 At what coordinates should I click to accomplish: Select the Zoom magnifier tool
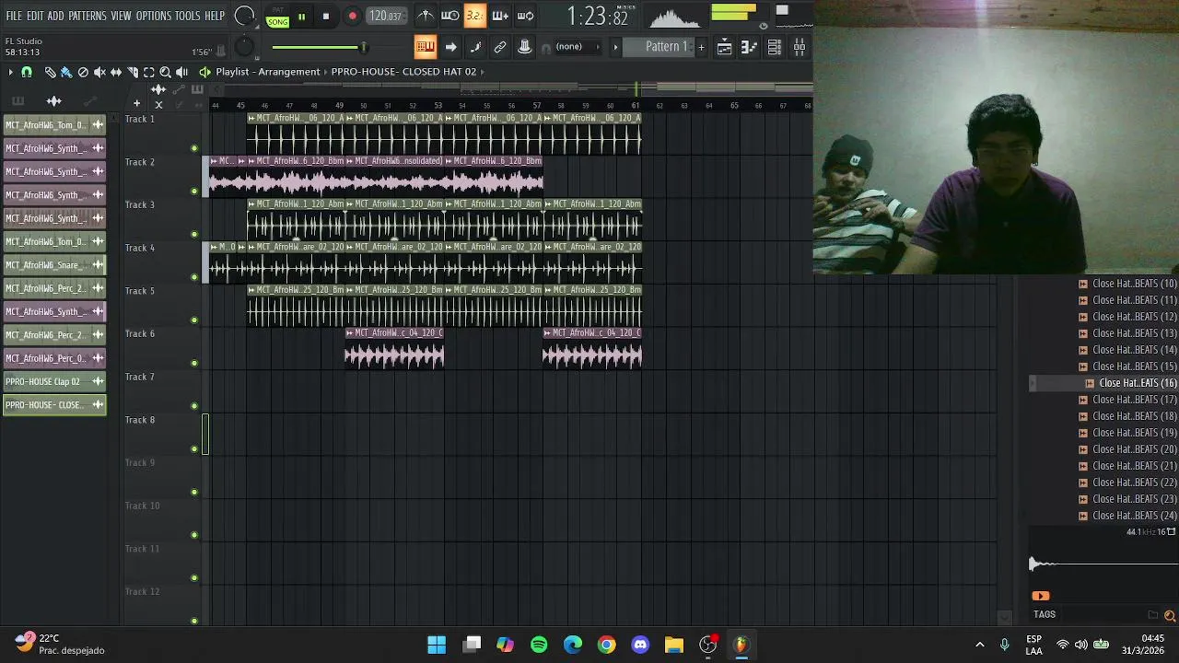(x=166, y=72)
